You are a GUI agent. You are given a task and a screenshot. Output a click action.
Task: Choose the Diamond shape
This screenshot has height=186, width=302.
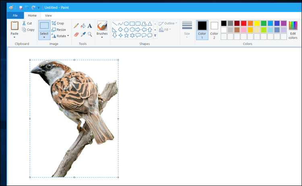pos(120,30)
